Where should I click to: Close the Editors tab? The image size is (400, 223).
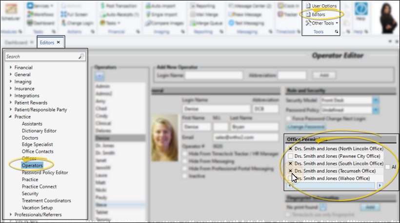tap(59, 42)
